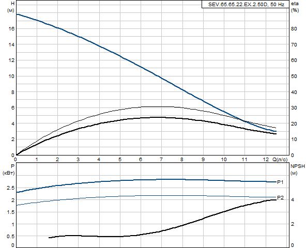Click the Q(л/с) flow axis label
Screen dimensions: 306x248
click(x=280, y=160)
